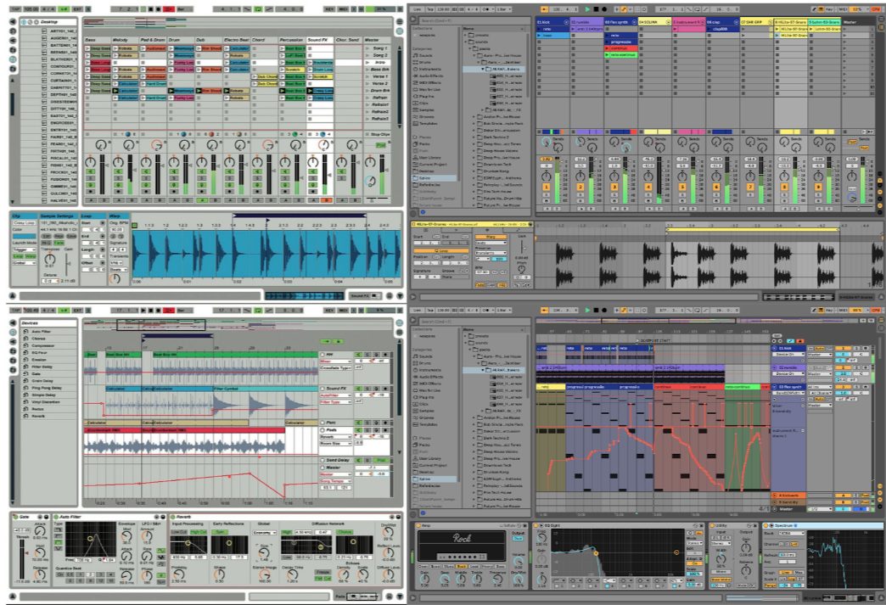Open the Room Size control chooser
Image resolution: width=886 pixels, height=605 pixels.
tap(336, 444)
